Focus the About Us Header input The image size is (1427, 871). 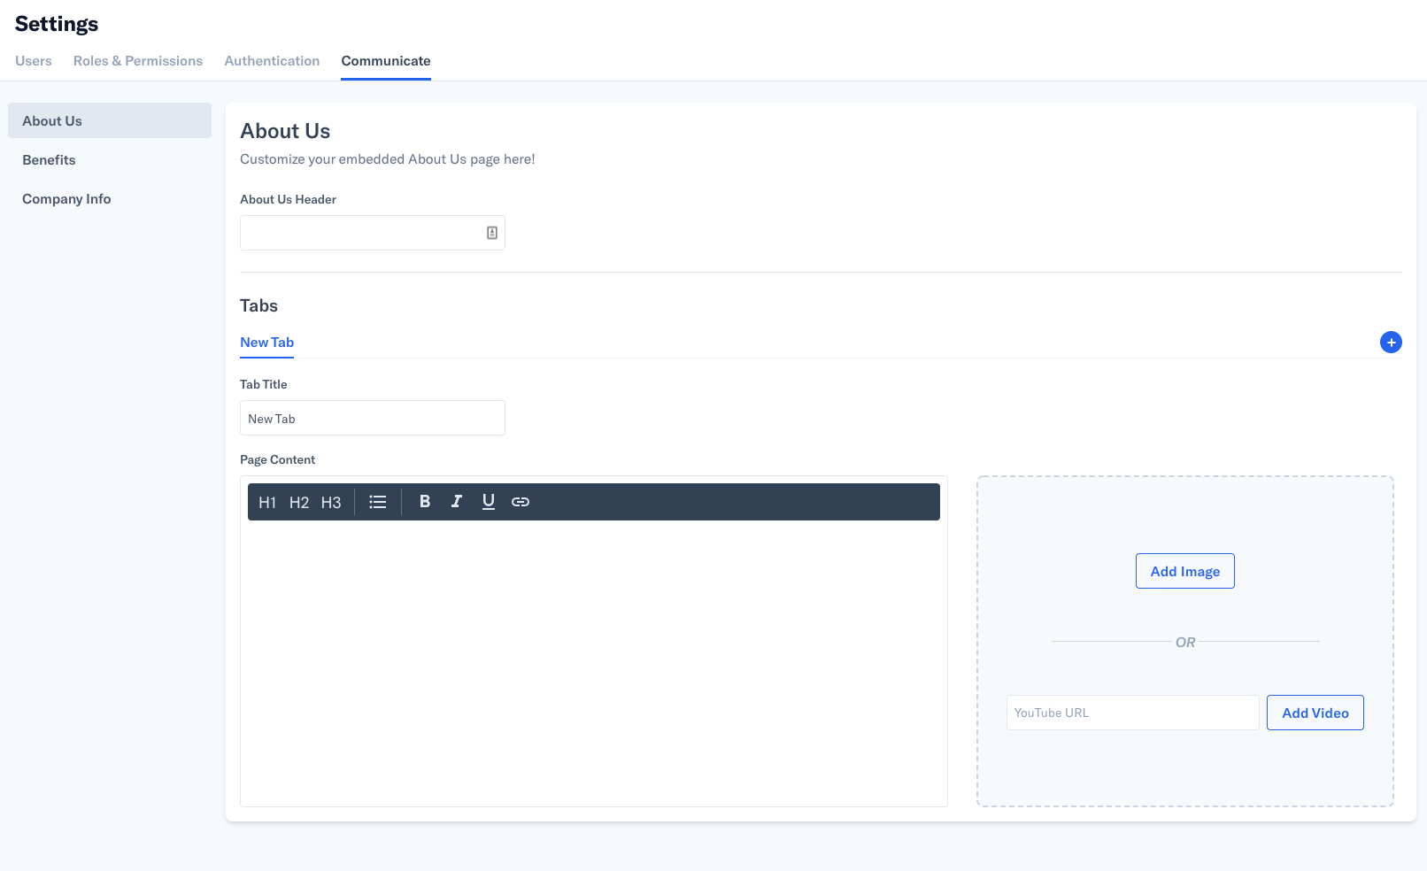click(373, 233)
